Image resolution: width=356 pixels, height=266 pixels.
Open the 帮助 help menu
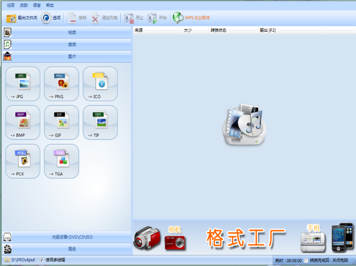[x=50, y=5]
